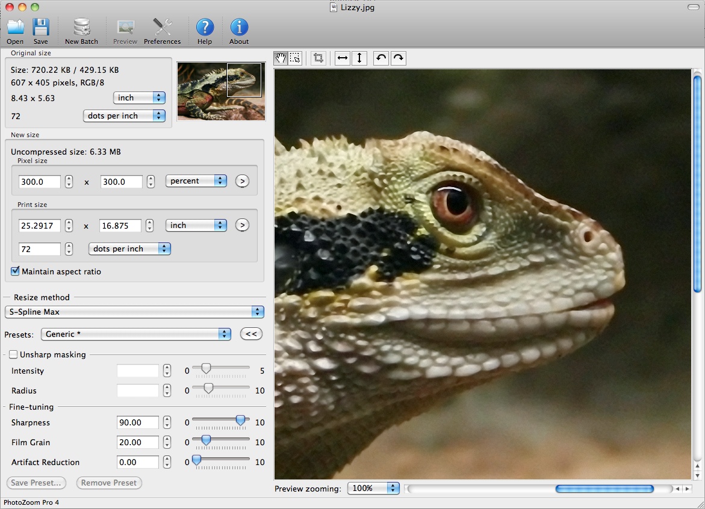This screenshot has height=509, width=705.
Task: Toggle Maintain aspect ratio
Action: 14,271
